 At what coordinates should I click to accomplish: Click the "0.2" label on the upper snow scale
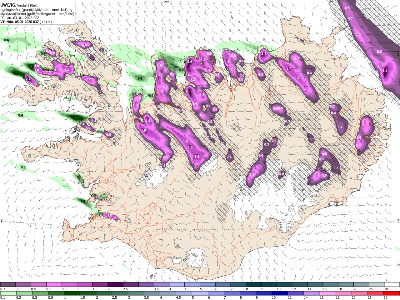(3, 289)
